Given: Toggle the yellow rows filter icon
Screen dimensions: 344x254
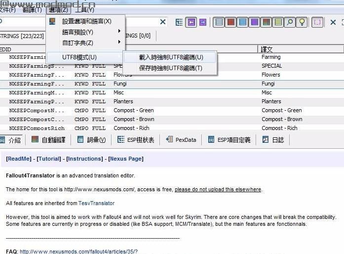Looking at the screenshot, I should pyautogui.click(x=278, y=22).
